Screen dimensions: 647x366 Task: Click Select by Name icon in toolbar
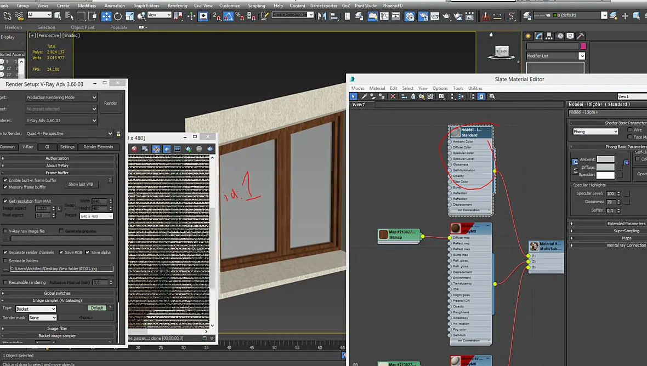click(69, 16)
